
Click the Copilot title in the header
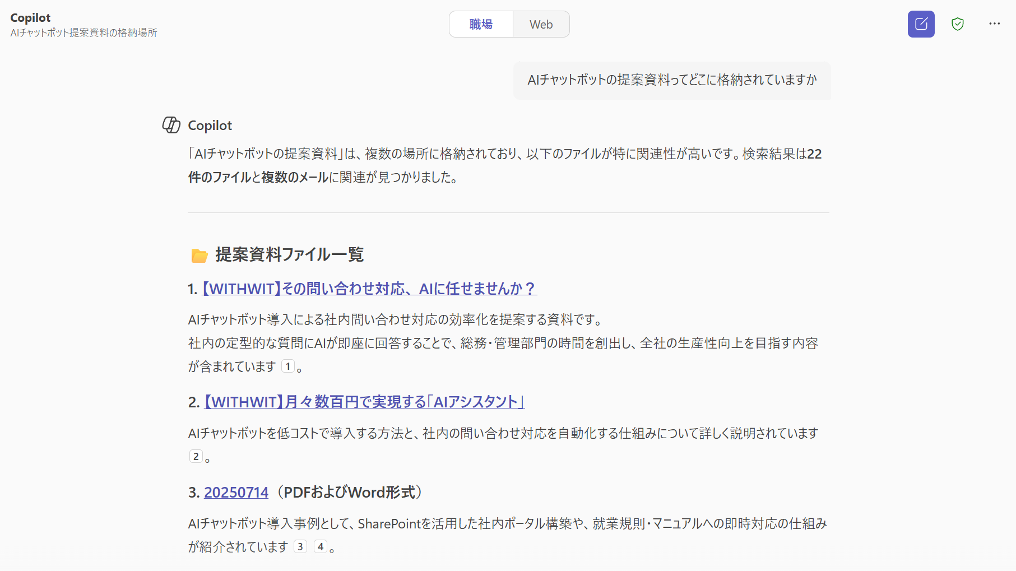tap(30, 18)
